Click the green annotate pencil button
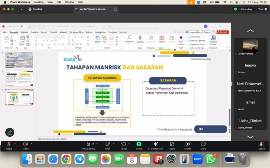270x168 pixels. [x=10, y=132]
